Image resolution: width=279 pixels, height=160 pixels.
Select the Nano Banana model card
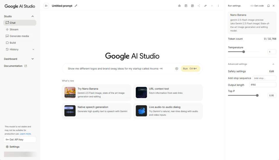[252, 23]
